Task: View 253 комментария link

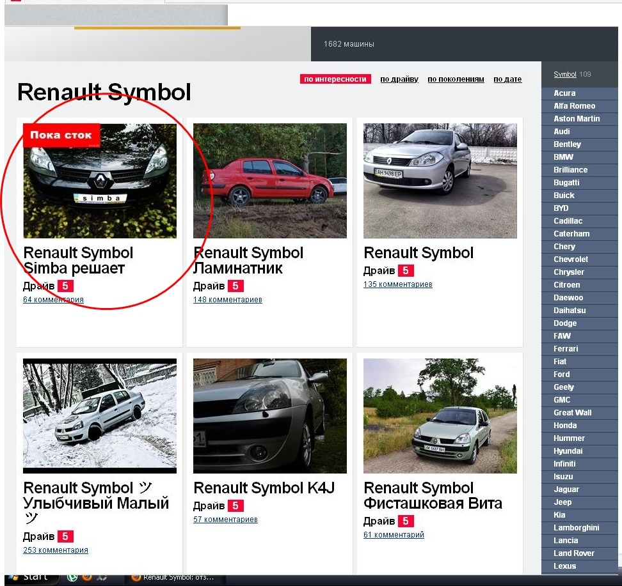Action: click(56, 550)
